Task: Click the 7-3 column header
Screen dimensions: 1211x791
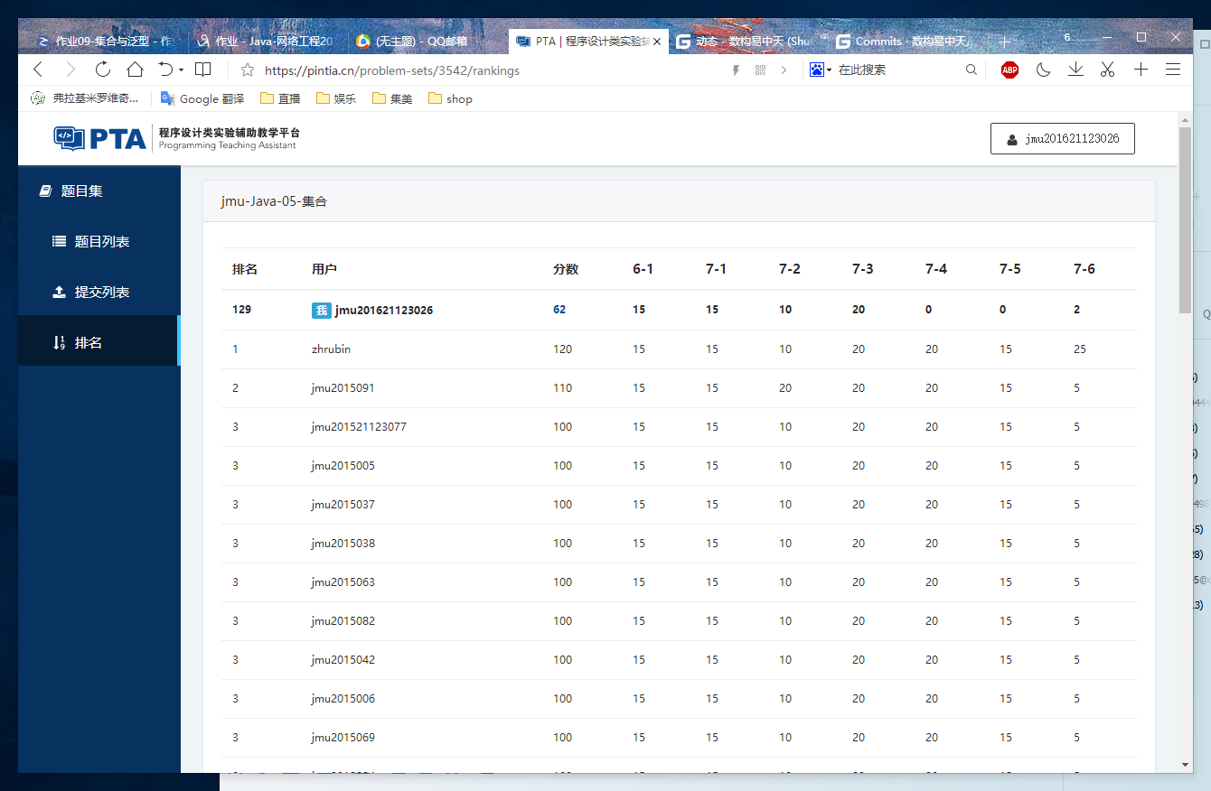Action: [862, 269]
